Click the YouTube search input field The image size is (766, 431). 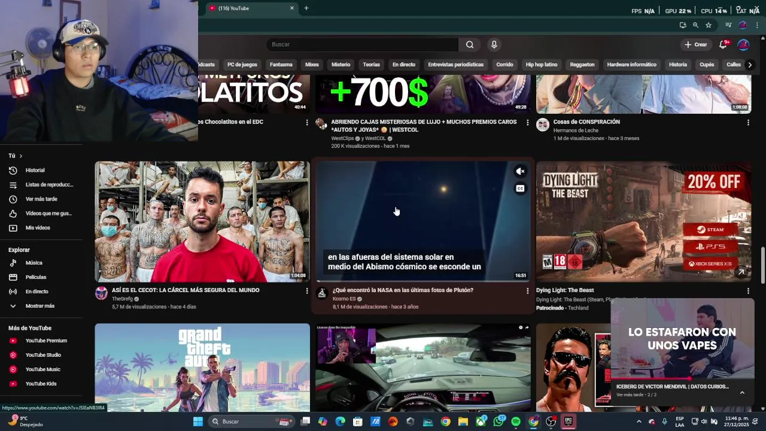[363, 44]
